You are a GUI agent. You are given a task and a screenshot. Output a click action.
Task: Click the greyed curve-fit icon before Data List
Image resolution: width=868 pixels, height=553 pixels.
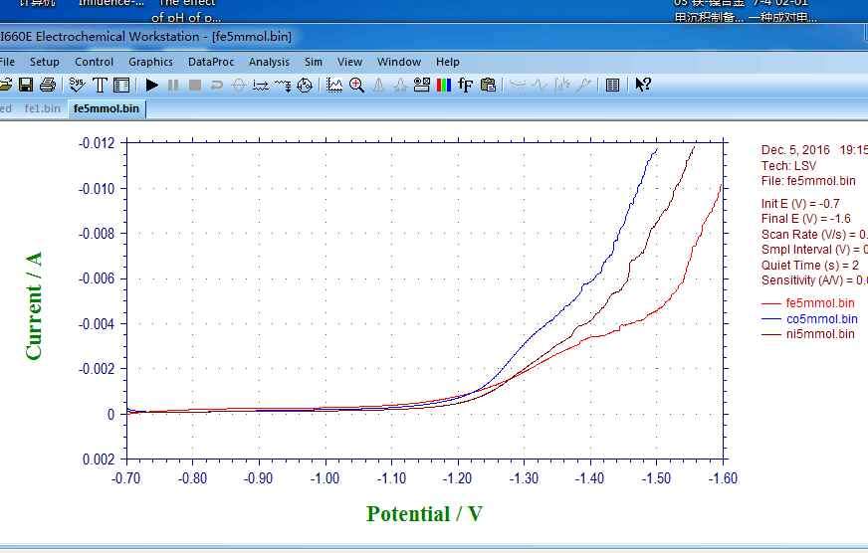584,86
